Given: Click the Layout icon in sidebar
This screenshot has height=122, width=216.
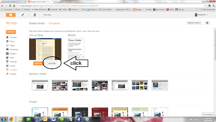Looking at the screenshot, I should (7, 66).
